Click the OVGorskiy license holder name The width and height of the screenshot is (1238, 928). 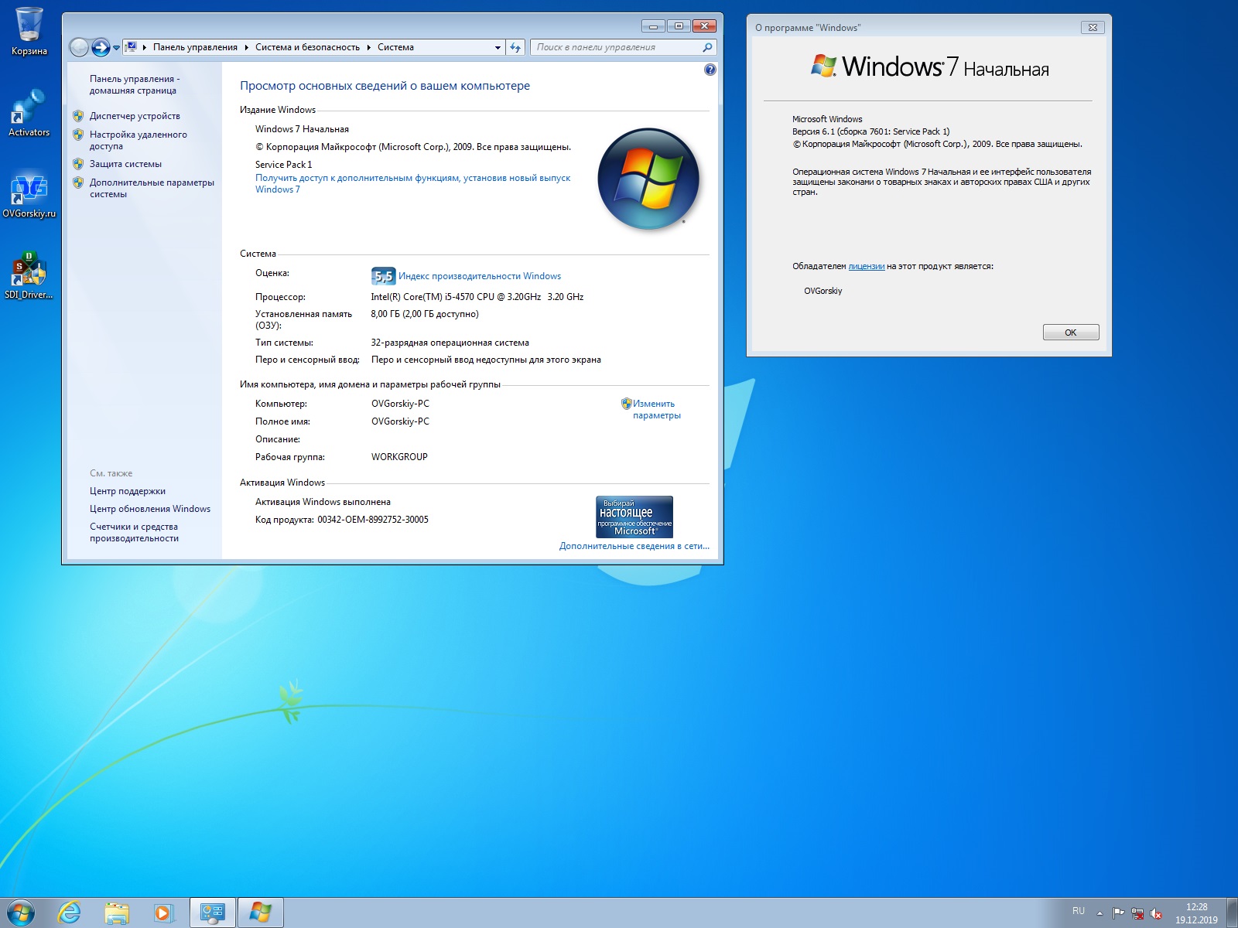point(823,291)
